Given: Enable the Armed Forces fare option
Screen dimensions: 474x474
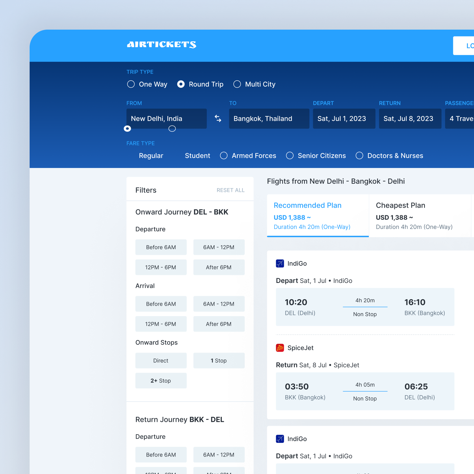Looking at the screenshot, I should pyautogui.click(x=224, y=156).
